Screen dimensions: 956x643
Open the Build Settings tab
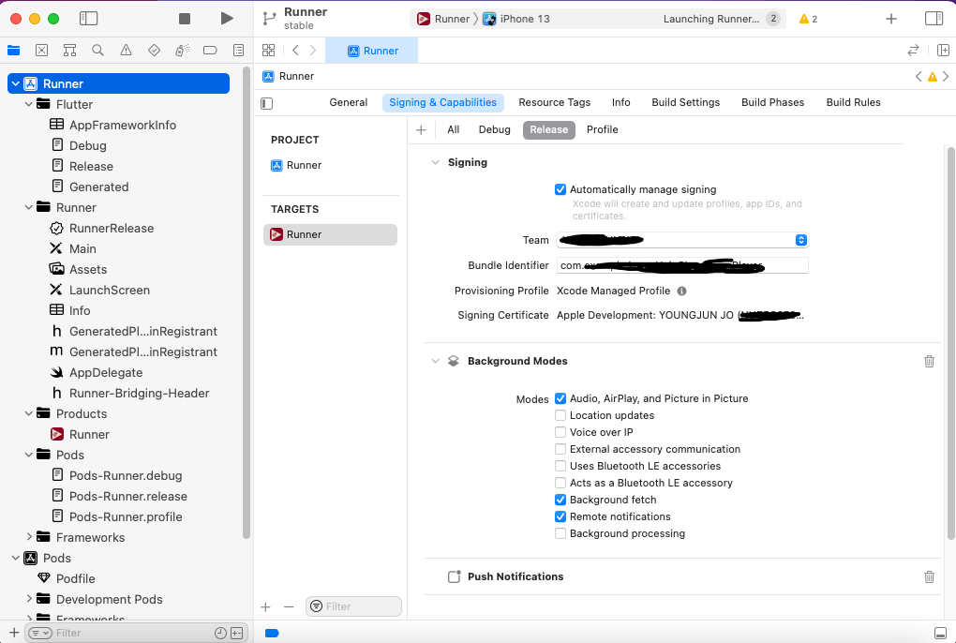click(x=685, y=102)
